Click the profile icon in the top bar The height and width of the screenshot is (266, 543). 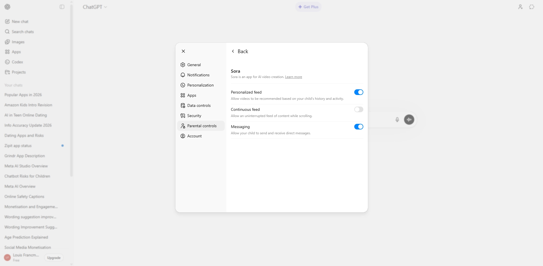[520, 7]
